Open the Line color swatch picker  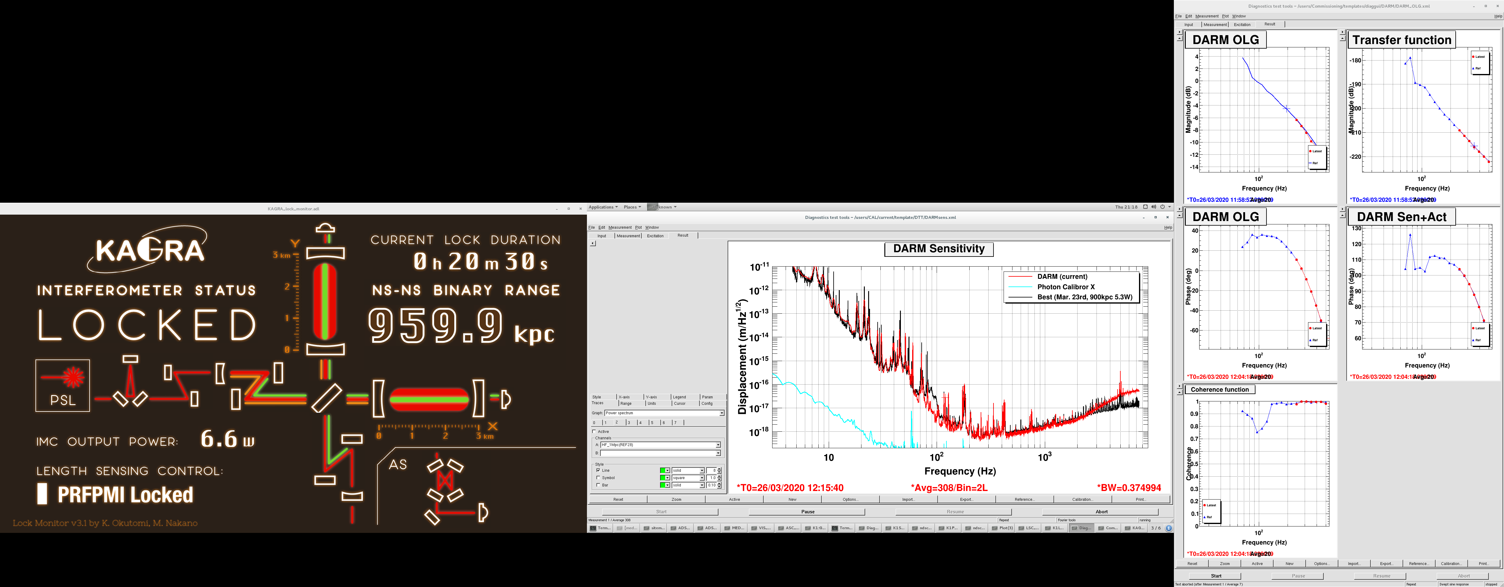[x=665, y=470]
